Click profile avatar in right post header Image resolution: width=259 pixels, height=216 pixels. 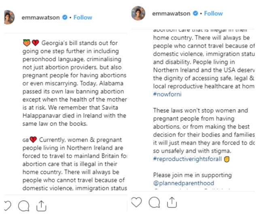pos(138,13)
